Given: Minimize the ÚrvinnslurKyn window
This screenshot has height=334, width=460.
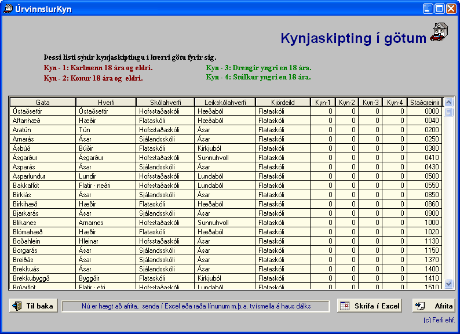Looking at the screenshot, I should (x=428, y=9).
